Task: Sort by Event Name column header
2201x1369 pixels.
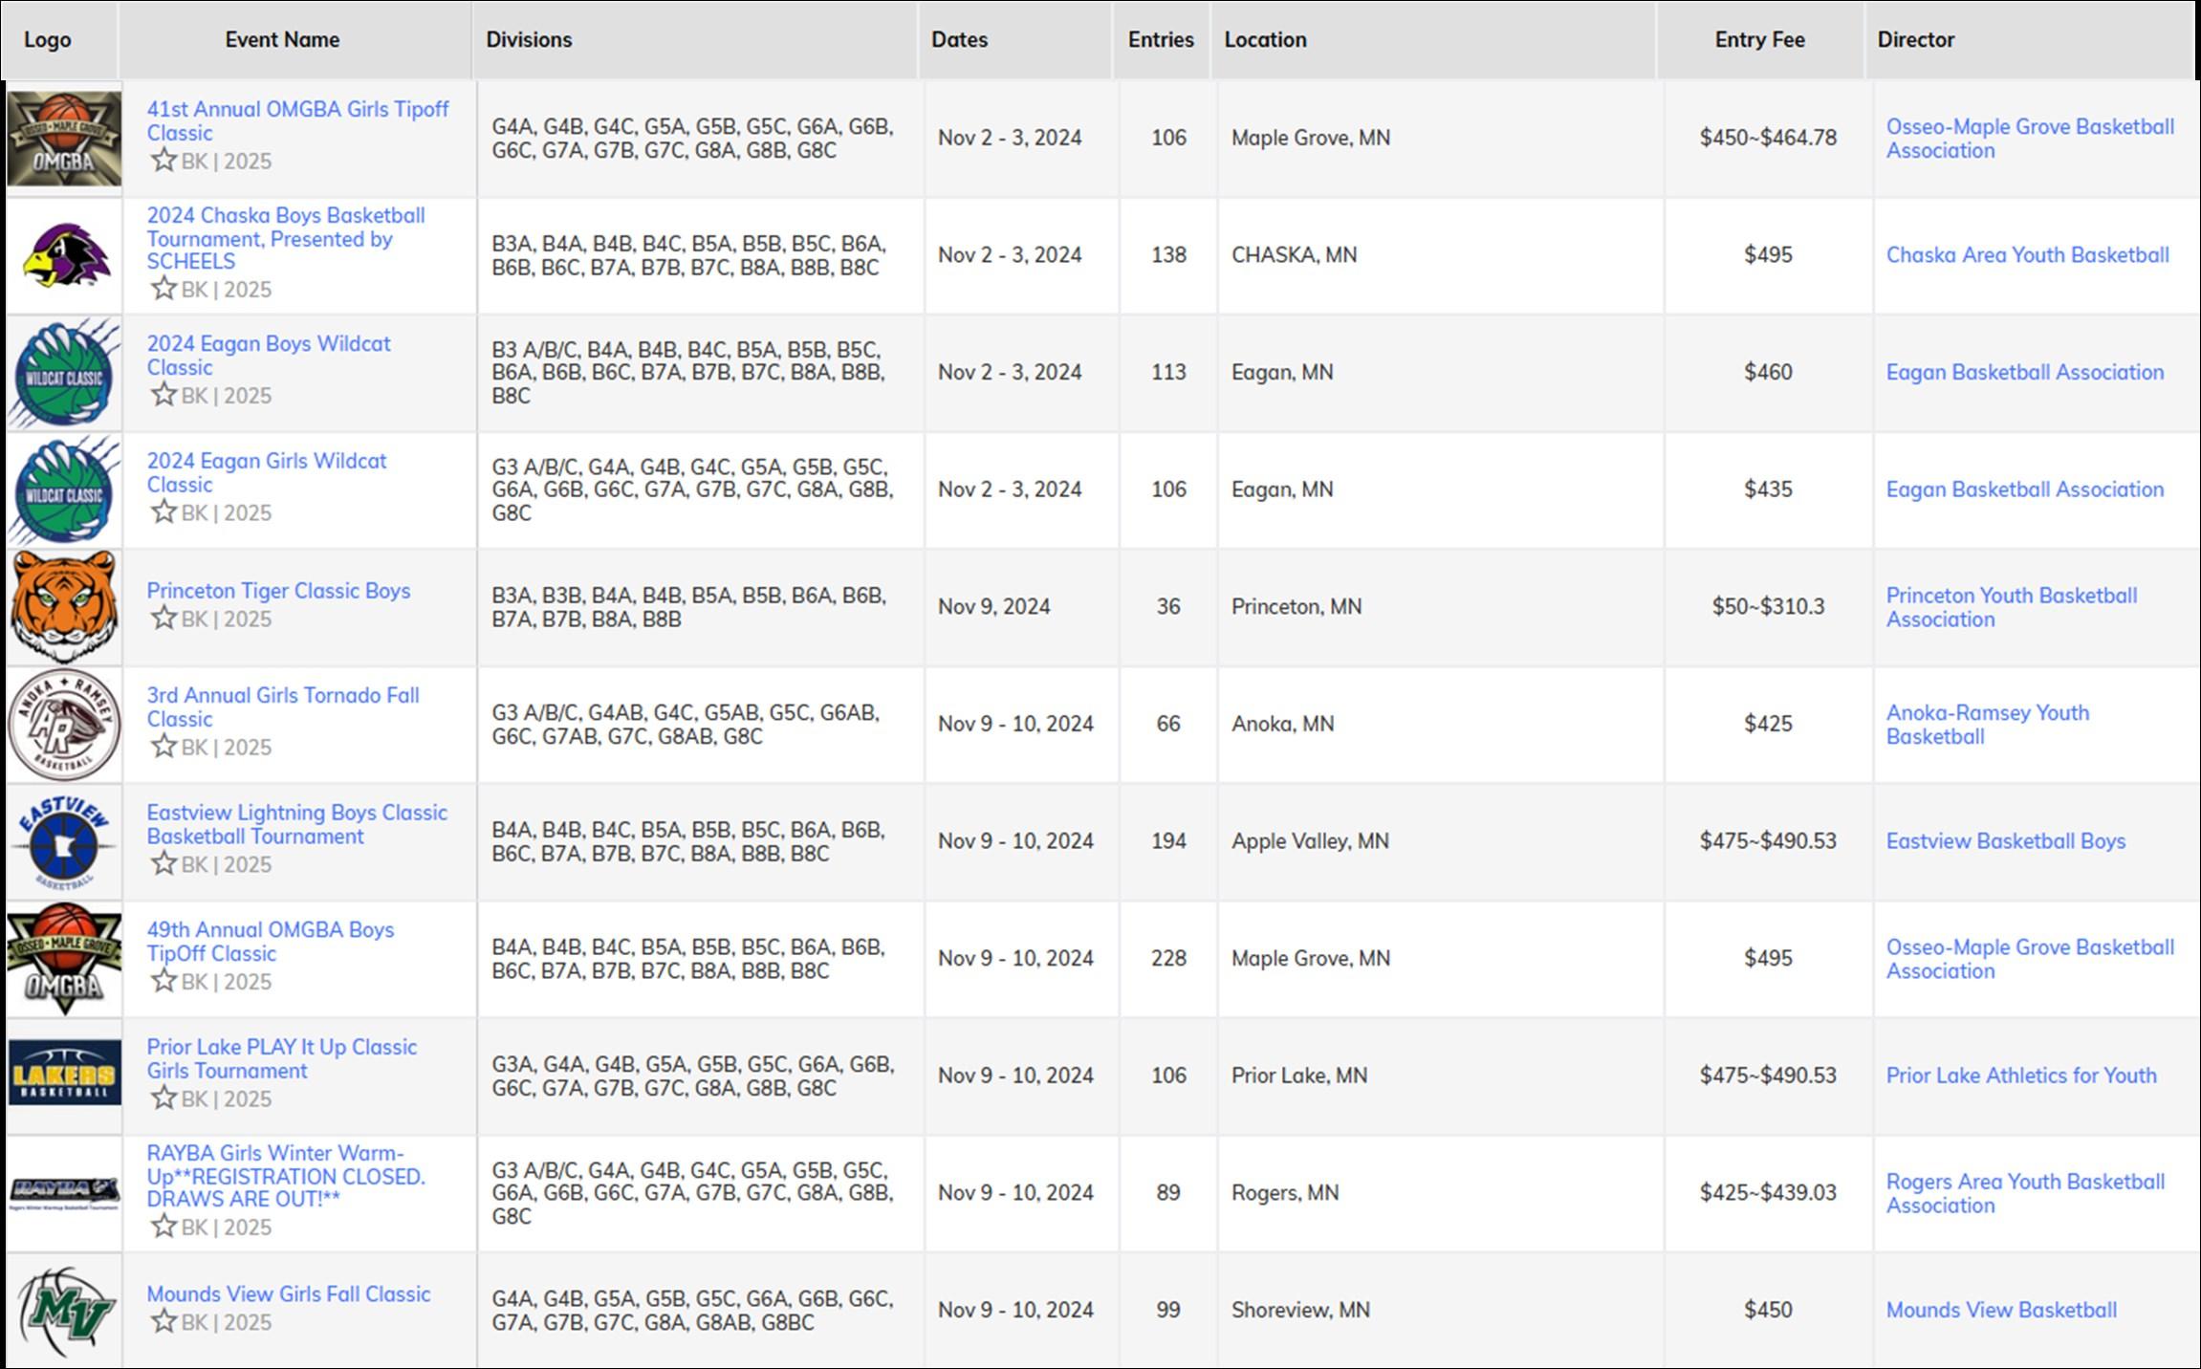Action: (x=282, y=40)
